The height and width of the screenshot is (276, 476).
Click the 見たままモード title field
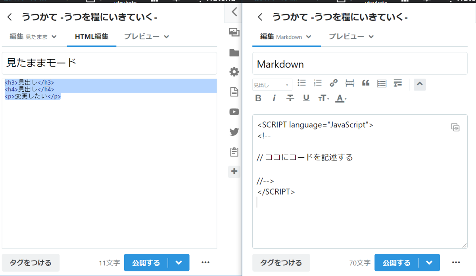tap(109, 63)
